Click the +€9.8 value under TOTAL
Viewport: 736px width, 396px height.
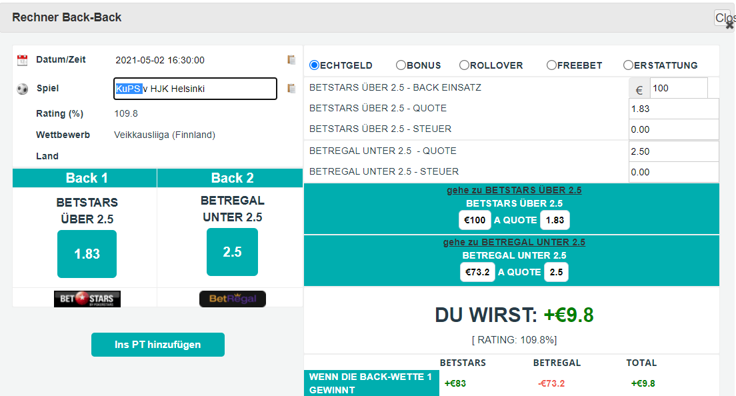[x=643, y=383]
